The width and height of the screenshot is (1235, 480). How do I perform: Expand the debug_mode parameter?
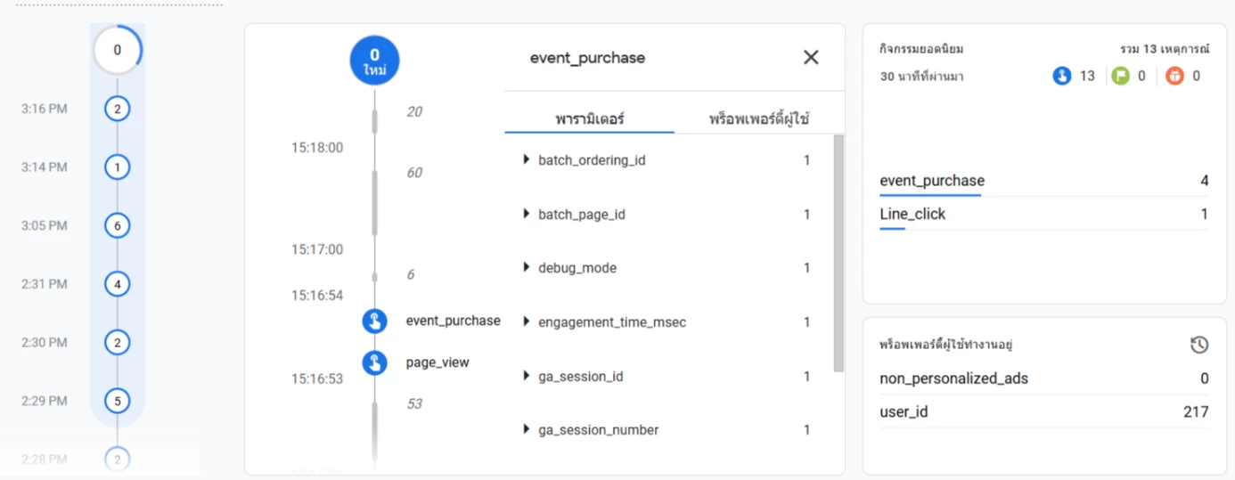point(527,268)
